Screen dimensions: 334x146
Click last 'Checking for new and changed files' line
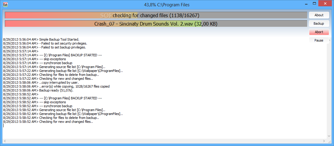pos(48,122)
